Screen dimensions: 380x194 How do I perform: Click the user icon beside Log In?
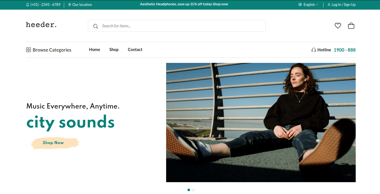[329, 5]
